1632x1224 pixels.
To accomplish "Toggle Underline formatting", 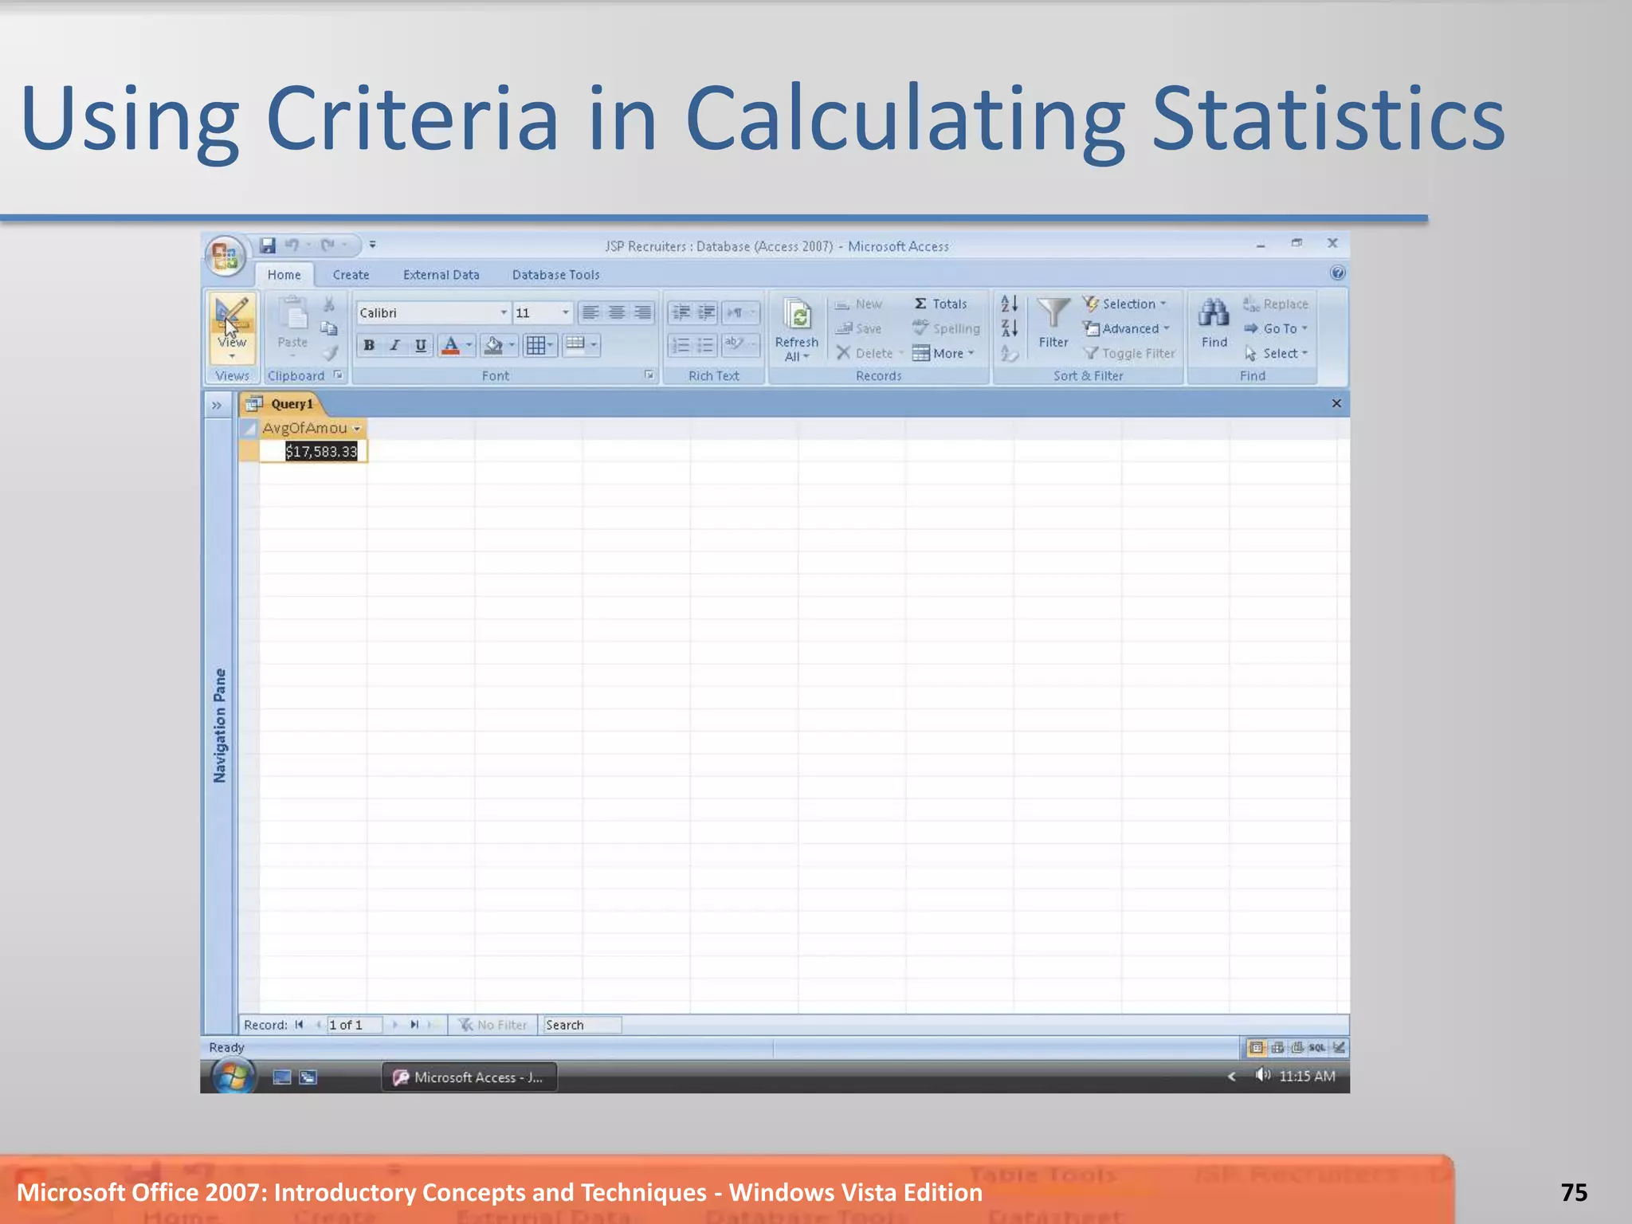I will click(421, 345).
